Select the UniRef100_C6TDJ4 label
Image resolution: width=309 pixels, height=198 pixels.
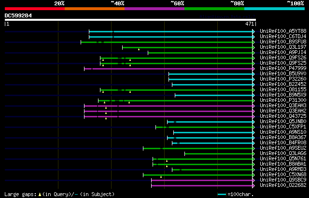(283, 36)
